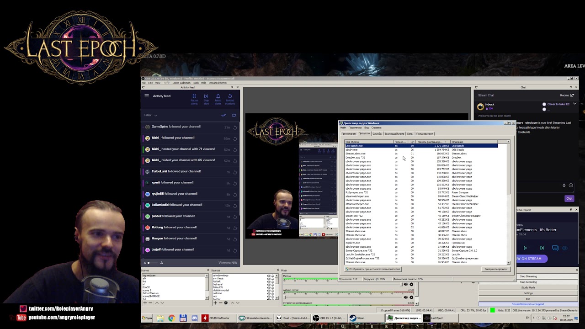
Task: Replay the GameSpine follow alert
Action: (235, 127)
